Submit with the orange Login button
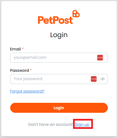118x138 pixels. [x=59, y=108]
